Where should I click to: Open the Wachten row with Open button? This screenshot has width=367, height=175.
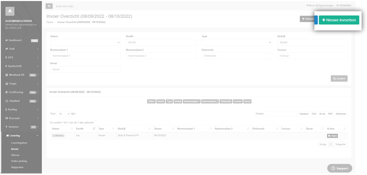point(332,136)
